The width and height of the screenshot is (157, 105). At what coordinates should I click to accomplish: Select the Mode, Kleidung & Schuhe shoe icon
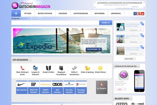(22, 68)
